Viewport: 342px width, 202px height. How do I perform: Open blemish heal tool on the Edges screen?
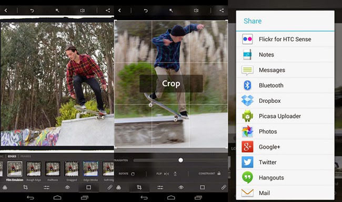point(110,187)
